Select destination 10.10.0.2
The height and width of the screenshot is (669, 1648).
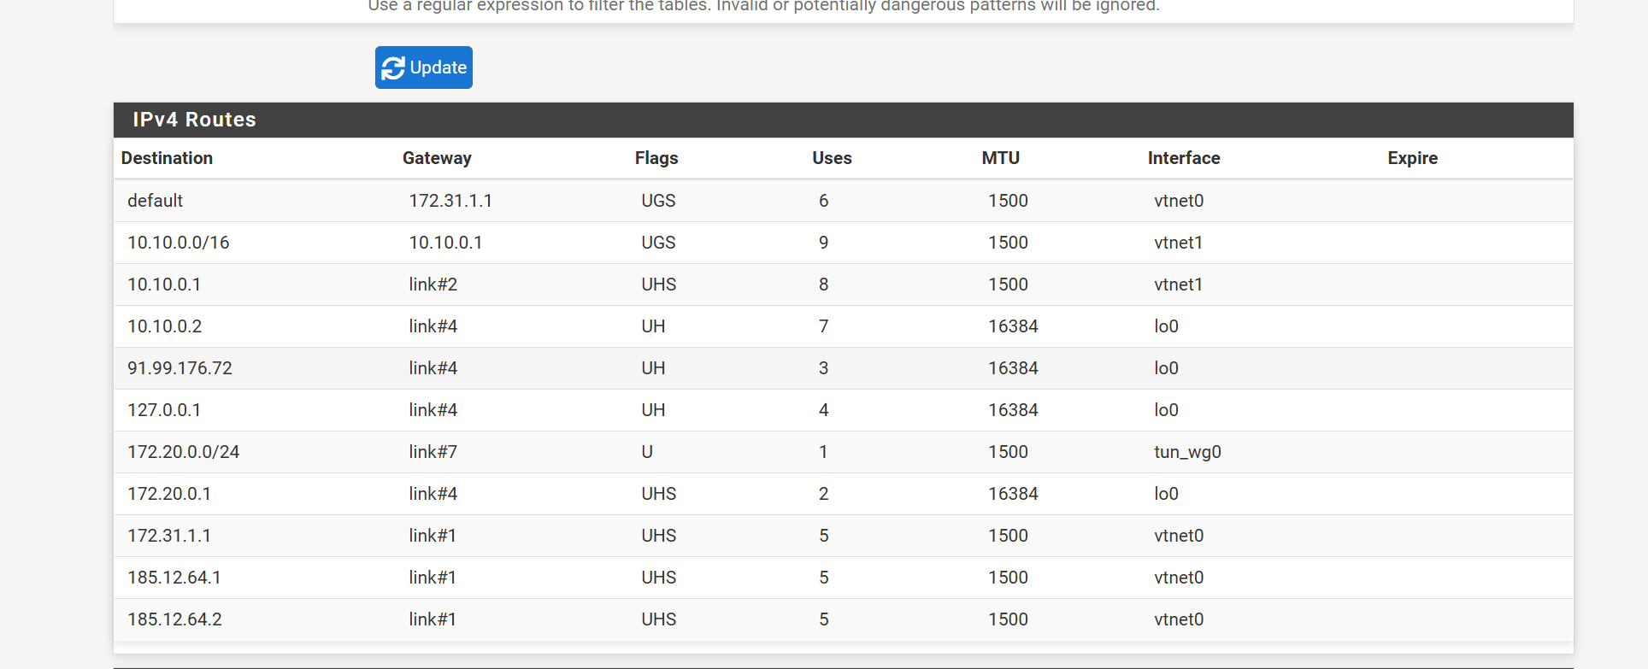point(165,326)
